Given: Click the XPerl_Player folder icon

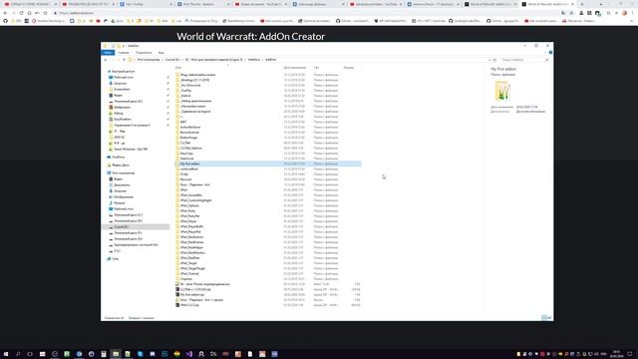Looking at the screenshot, I should tap(177, 221).
